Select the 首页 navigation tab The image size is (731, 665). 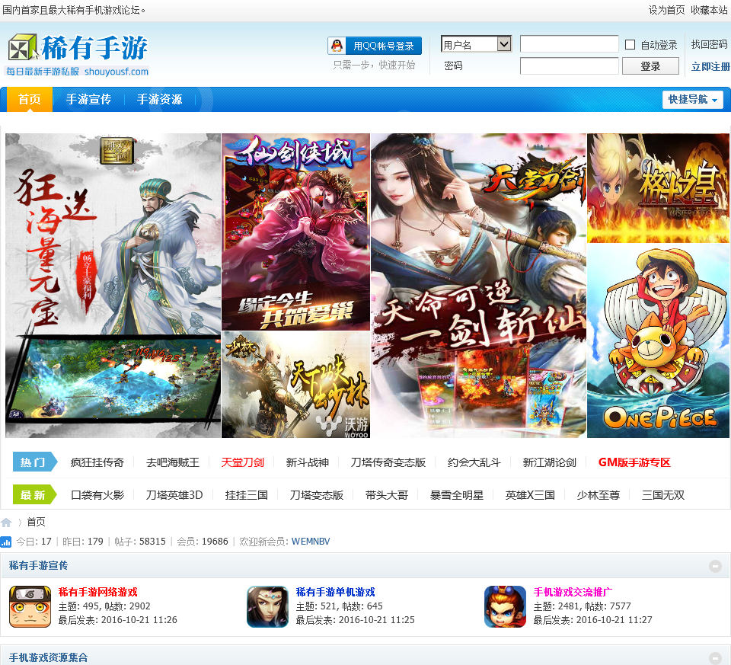tap(30, 99)
